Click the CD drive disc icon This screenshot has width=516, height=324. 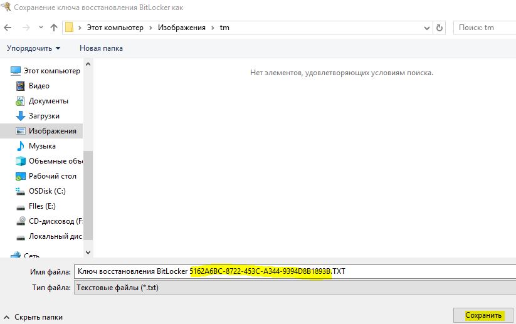point(21,221)
